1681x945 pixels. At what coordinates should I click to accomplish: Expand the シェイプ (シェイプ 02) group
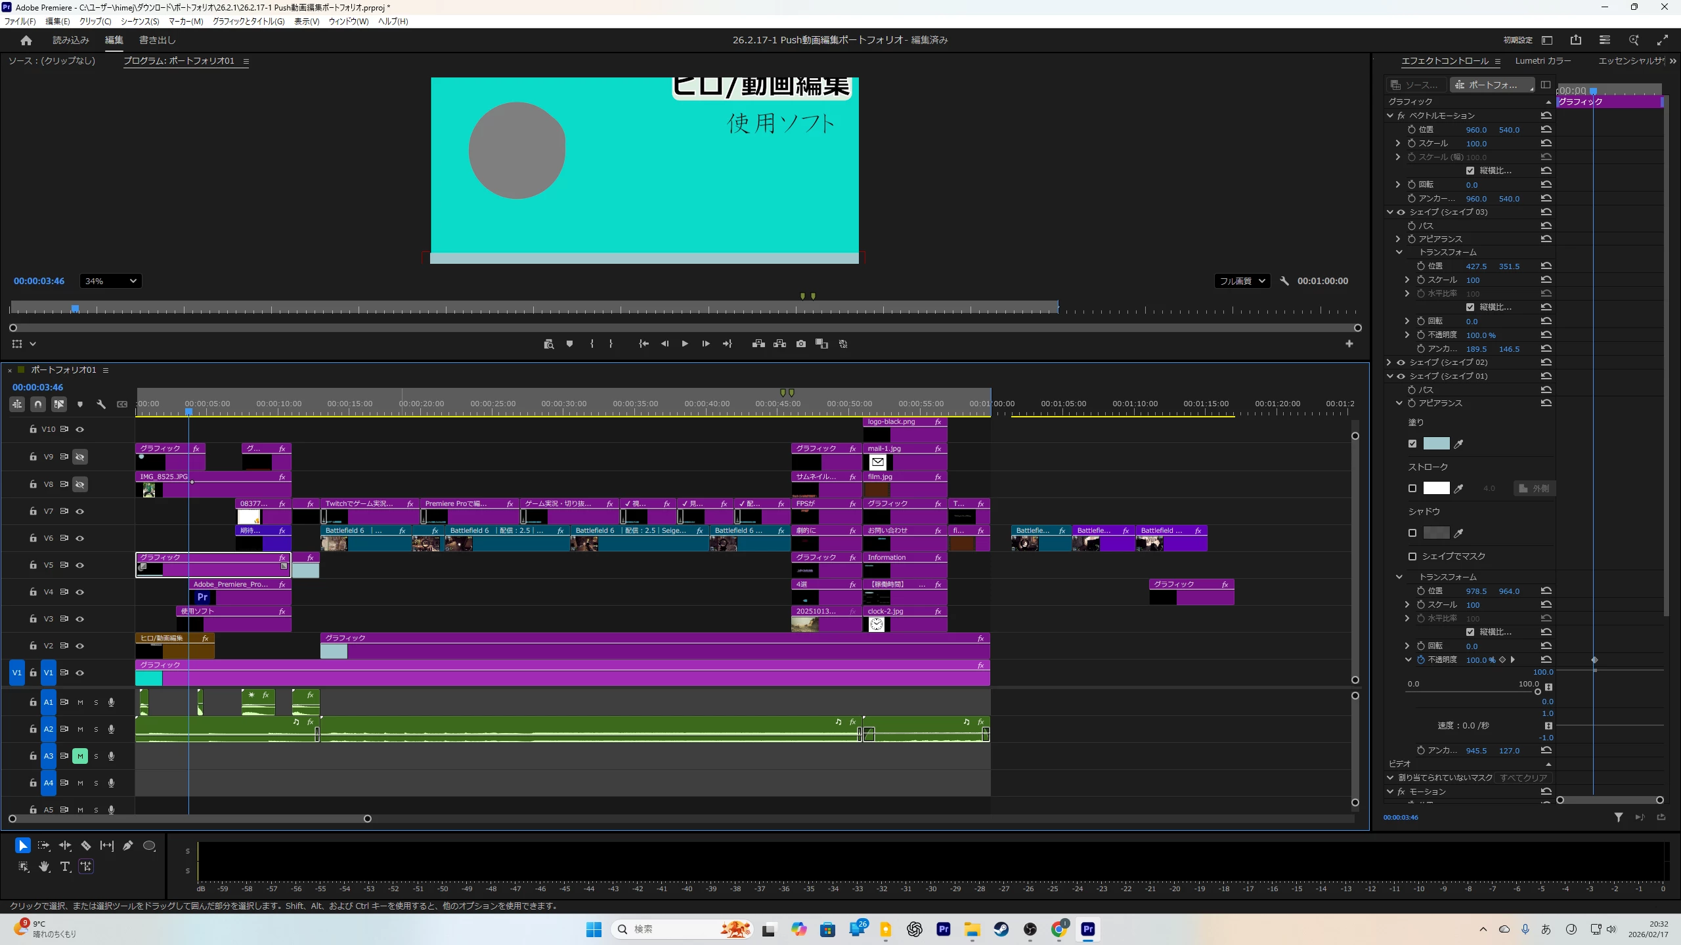[1389, 362]
